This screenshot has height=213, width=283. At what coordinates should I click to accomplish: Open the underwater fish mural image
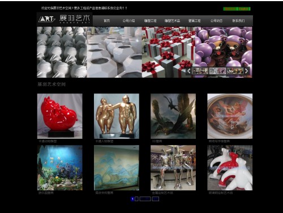[x=60, y=168]
